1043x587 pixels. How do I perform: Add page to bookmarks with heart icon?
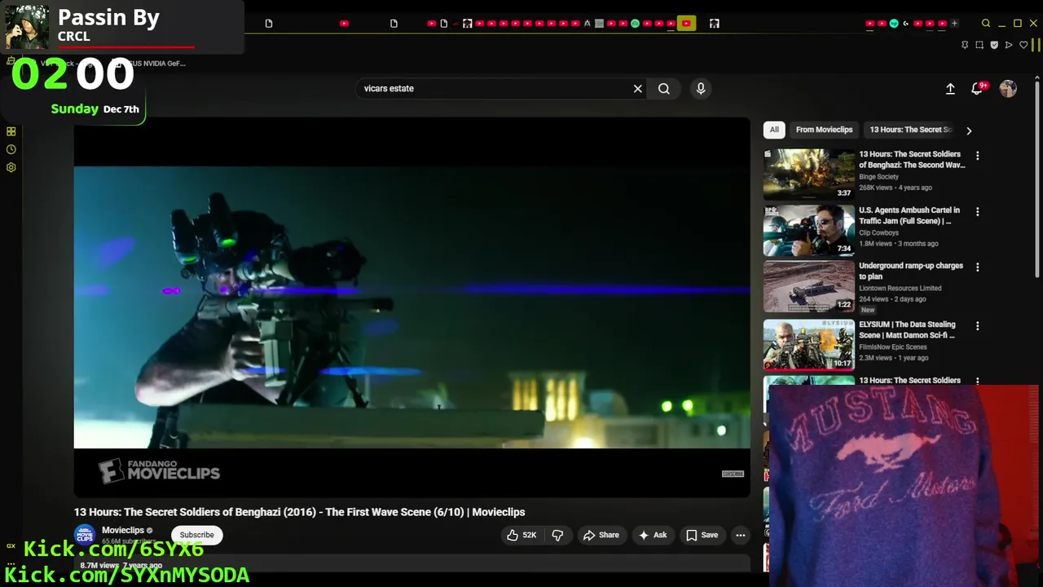pos(1023,45)
